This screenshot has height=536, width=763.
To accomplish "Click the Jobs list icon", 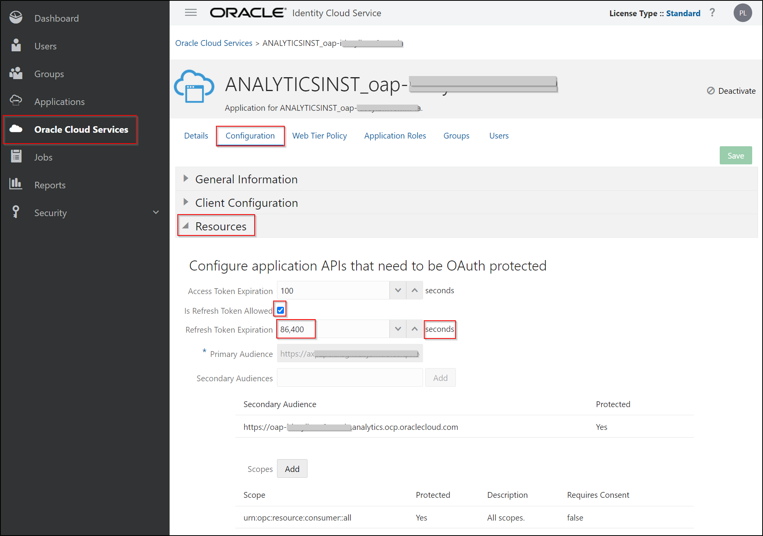I will point(16,156).
